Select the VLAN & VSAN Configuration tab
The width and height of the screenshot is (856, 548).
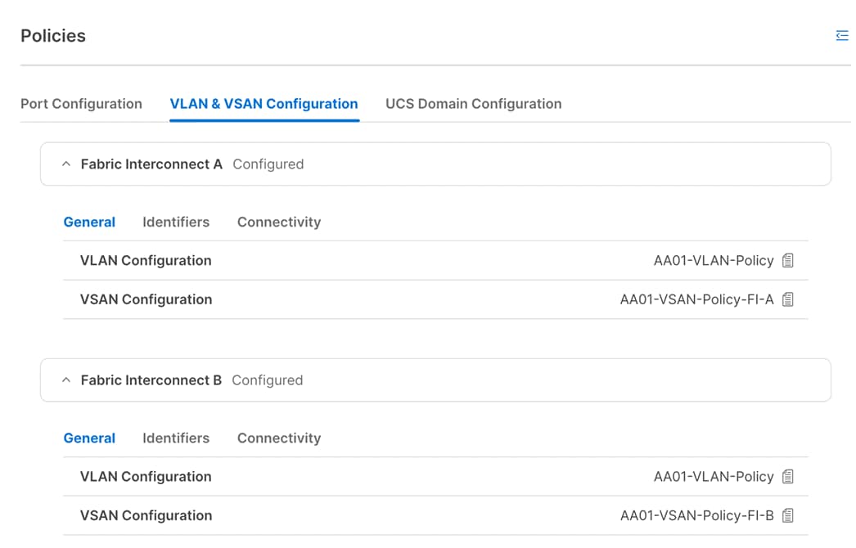click(264, 104)
